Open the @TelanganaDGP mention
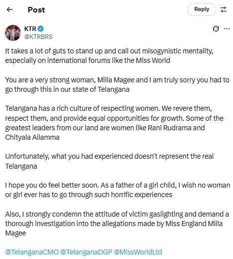 point(86,252)
